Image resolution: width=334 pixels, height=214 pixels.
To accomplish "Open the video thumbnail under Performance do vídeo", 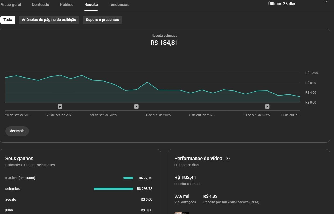I will pyautogui.click(x=182, y=213).
